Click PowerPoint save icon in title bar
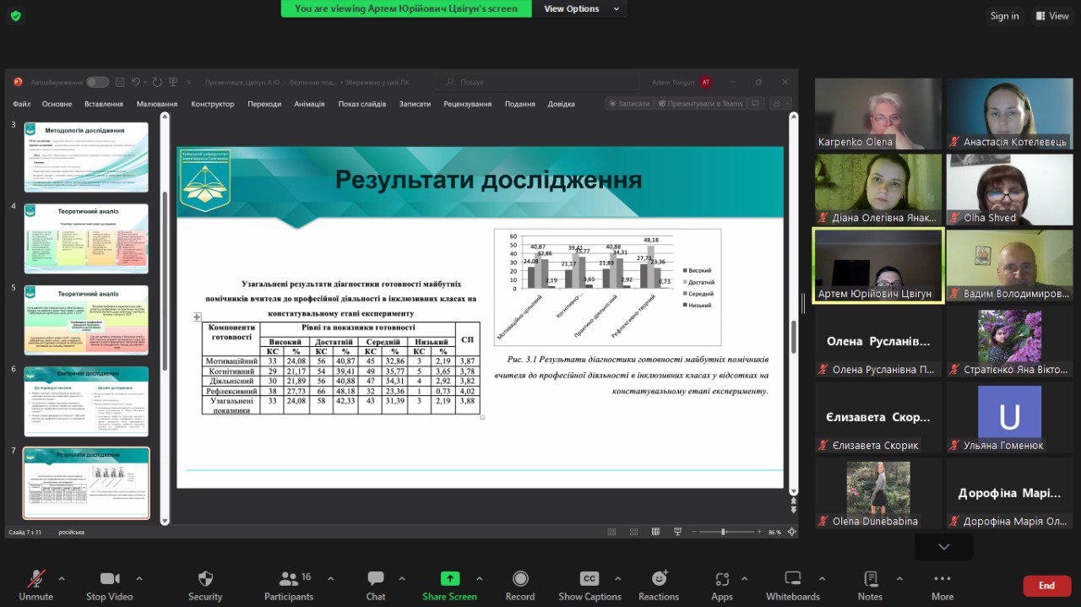 pos(119,82)
